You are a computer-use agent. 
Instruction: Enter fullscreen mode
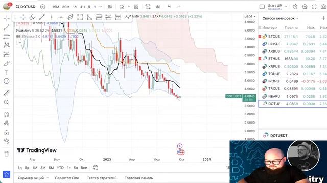[x=314, y=7]
